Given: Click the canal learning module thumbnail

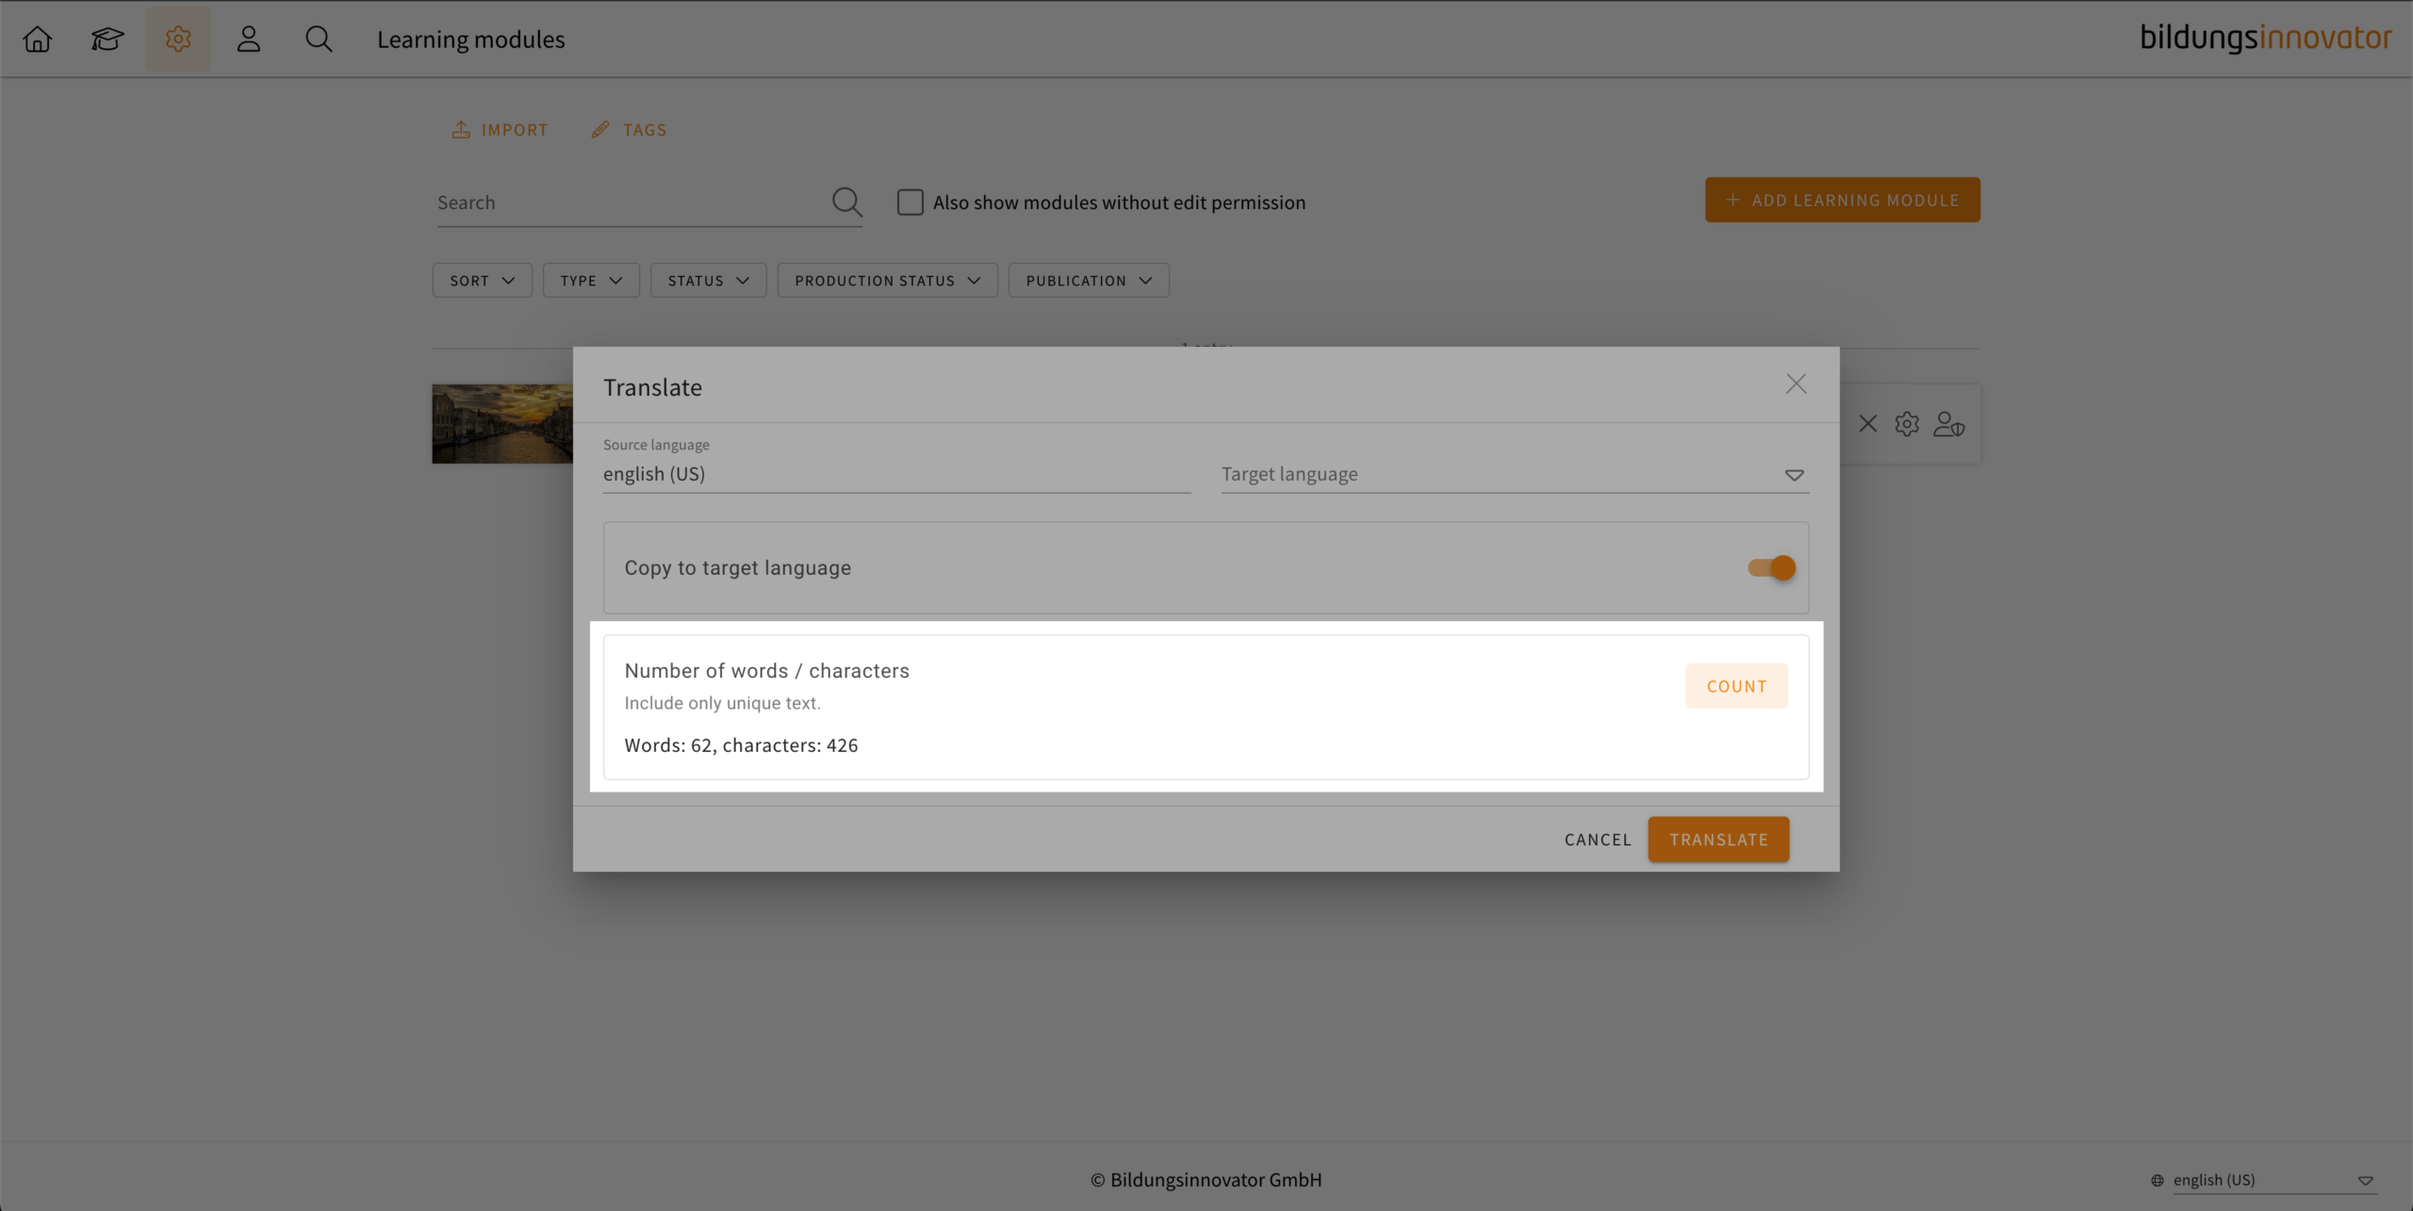Looking at the screenshot, I should [x=501, y=424].
